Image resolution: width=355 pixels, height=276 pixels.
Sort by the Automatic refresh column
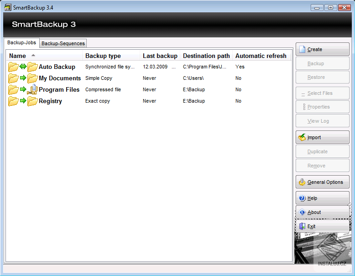[x=262, y=56]
